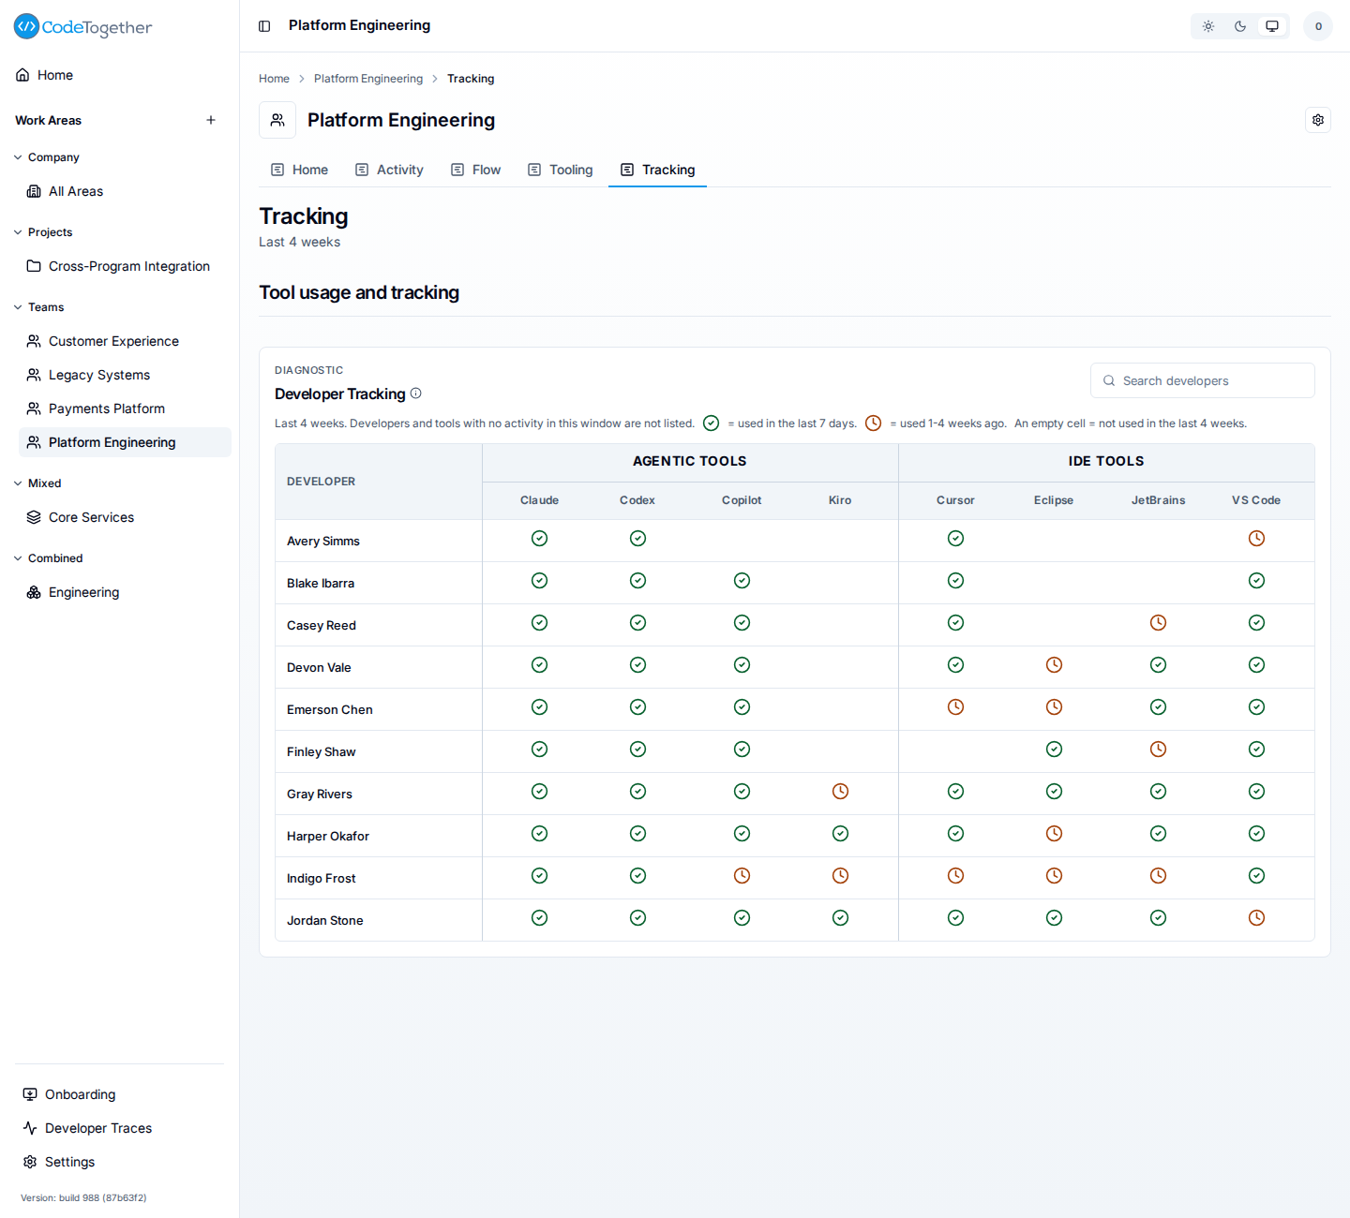
Task: Open Settings in sidebar
Action: click(x=120, y=1162)
